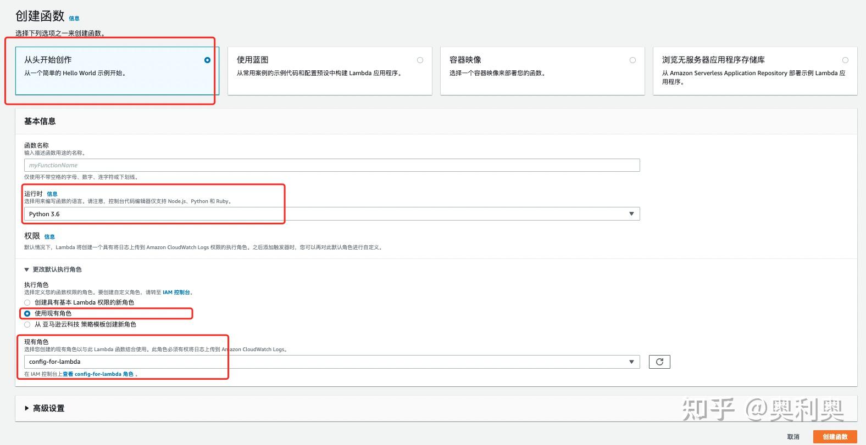Click the refresh icon next to existing role
This screenshot has width=866, height=445.
[659, 362]
